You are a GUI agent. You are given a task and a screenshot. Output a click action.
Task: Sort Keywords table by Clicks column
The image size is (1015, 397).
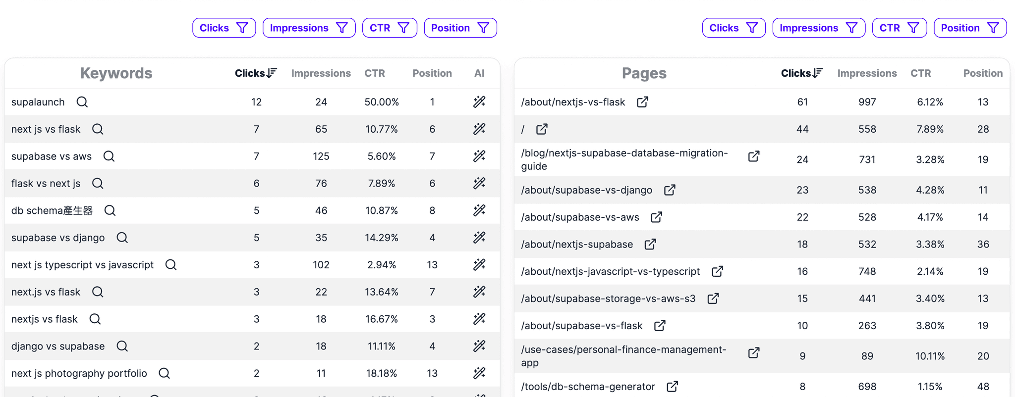tap(255, 73)
